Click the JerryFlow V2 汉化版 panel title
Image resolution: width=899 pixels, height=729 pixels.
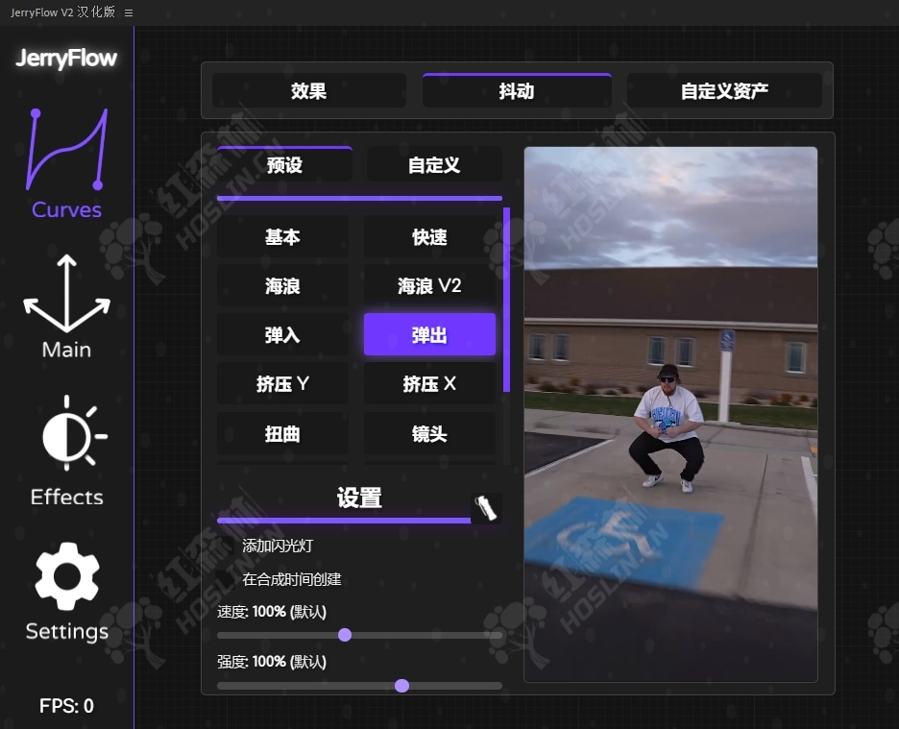[x=63, y=12]
